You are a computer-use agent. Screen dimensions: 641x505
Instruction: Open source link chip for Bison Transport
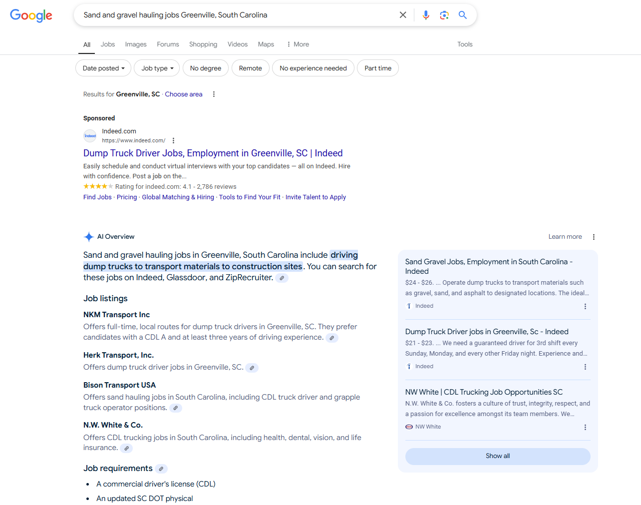[x=176, y=408]
